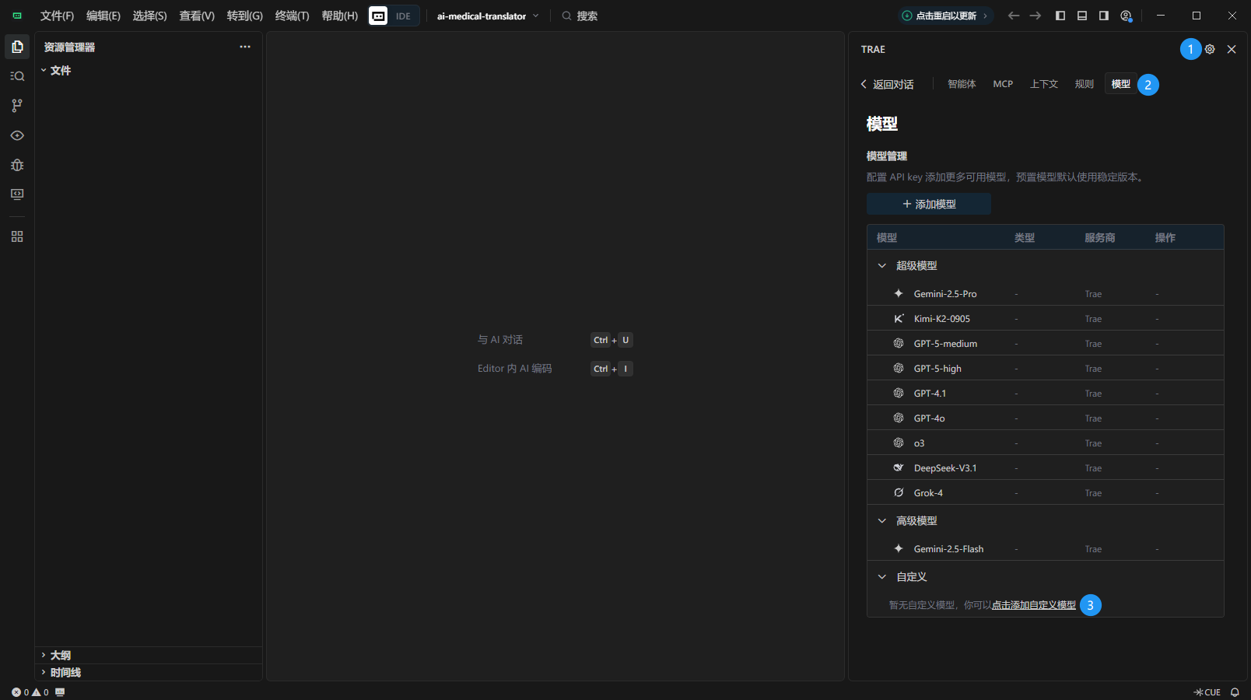Viewport: 1251px width, 700px height.
Task: Open the 选择(S) menu
Action: tap(149, 16)
